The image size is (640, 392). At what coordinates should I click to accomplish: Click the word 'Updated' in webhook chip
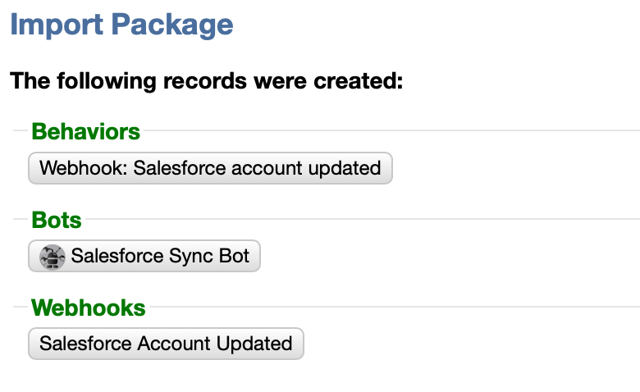point(254,344)
